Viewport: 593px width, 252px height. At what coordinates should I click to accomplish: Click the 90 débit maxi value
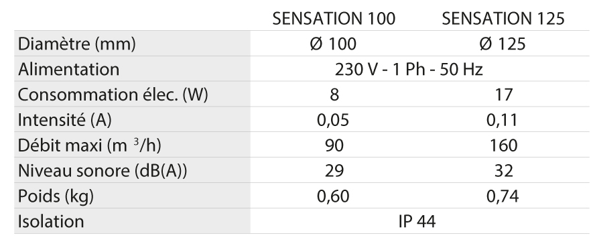(334, 145)
